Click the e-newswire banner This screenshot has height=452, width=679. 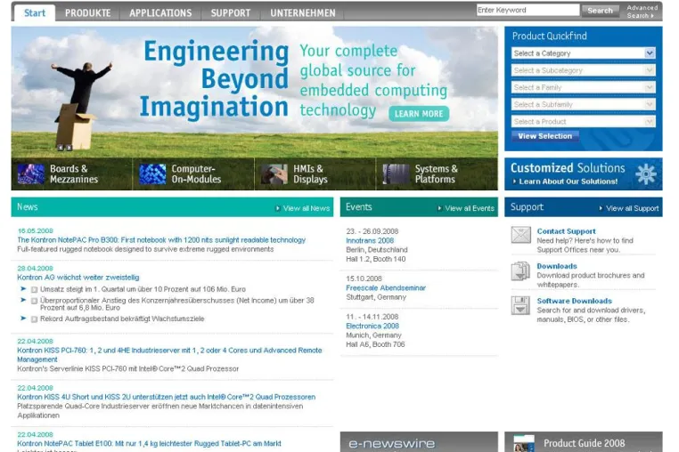[419, 442]
